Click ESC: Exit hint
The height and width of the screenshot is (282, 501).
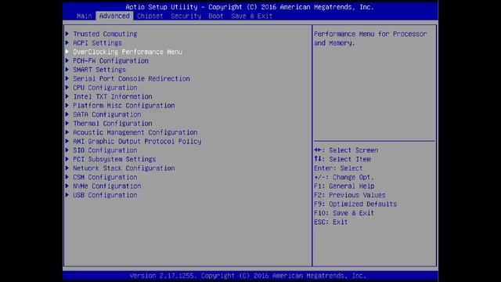click(331, 222)
